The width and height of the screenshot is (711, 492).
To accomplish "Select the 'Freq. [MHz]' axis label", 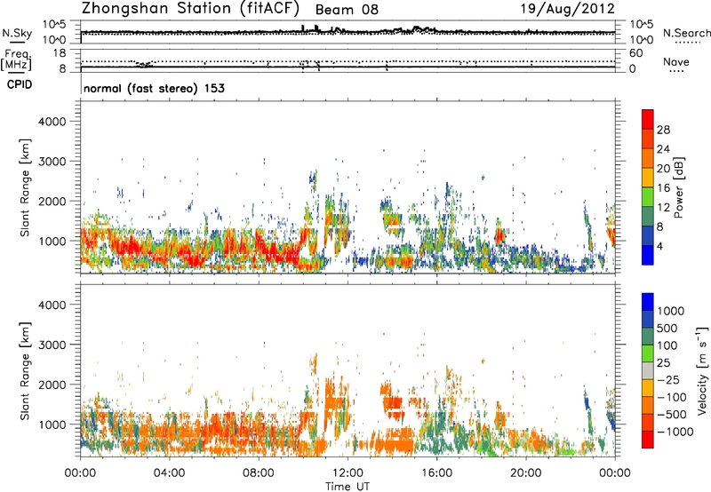I will click(17, 60).
